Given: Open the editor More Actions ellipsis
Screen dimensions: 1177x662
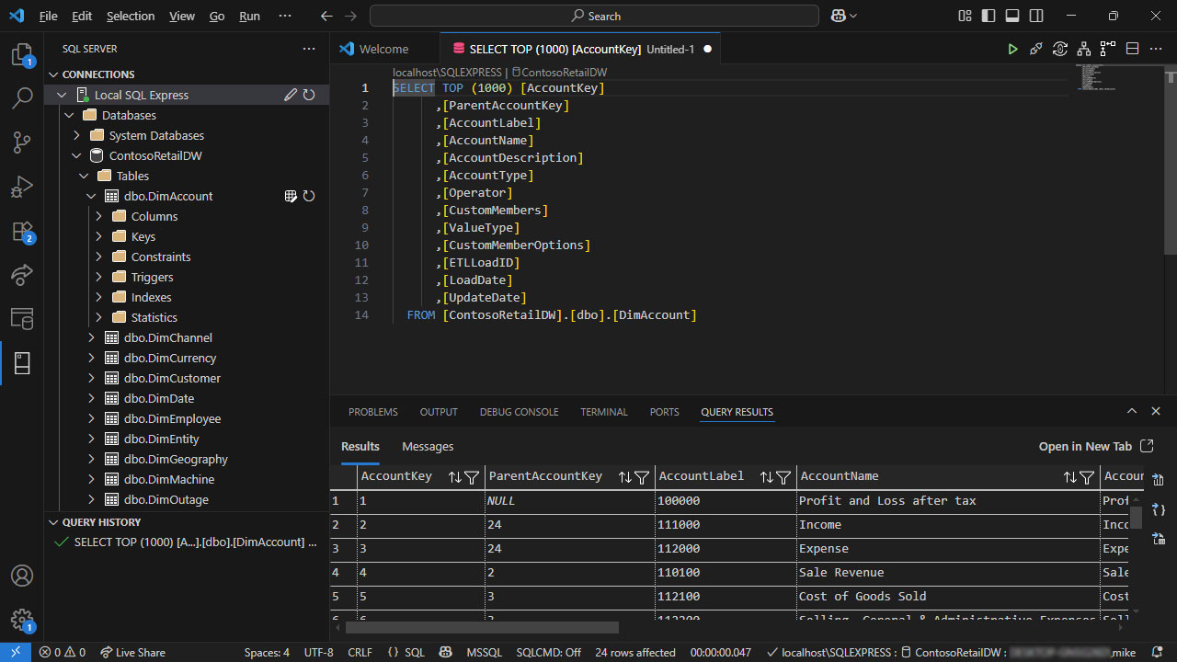Looking at the screenshot, I should point(1157,49).
